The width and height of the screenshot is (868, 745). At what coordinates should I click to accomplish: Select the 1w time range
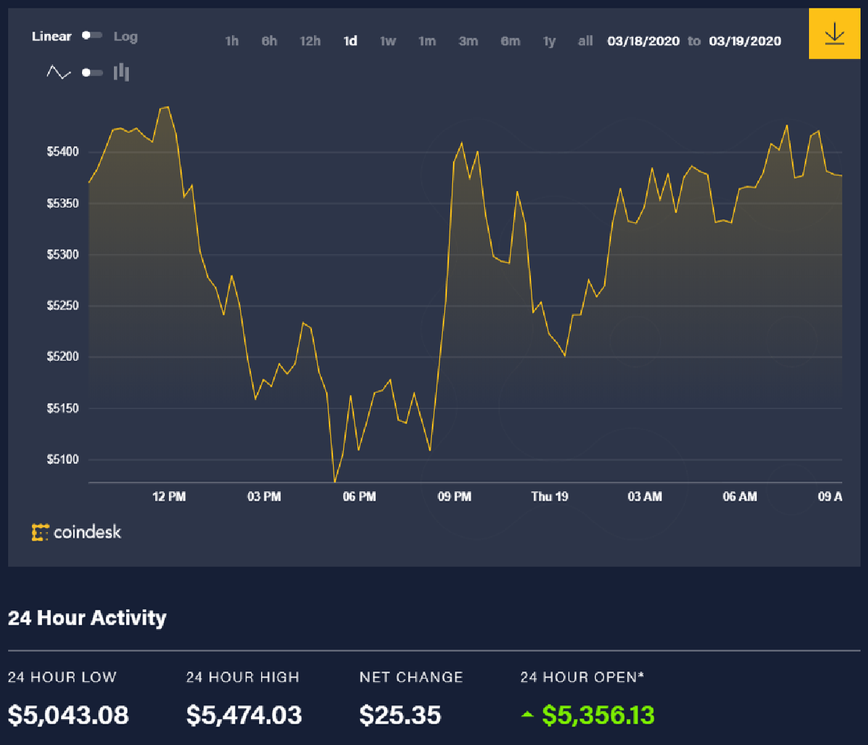[388, 41]
